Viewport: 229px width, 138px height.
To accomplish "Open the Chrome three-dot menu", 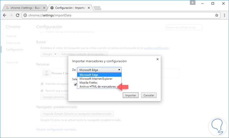I will (x=225, y=15).
